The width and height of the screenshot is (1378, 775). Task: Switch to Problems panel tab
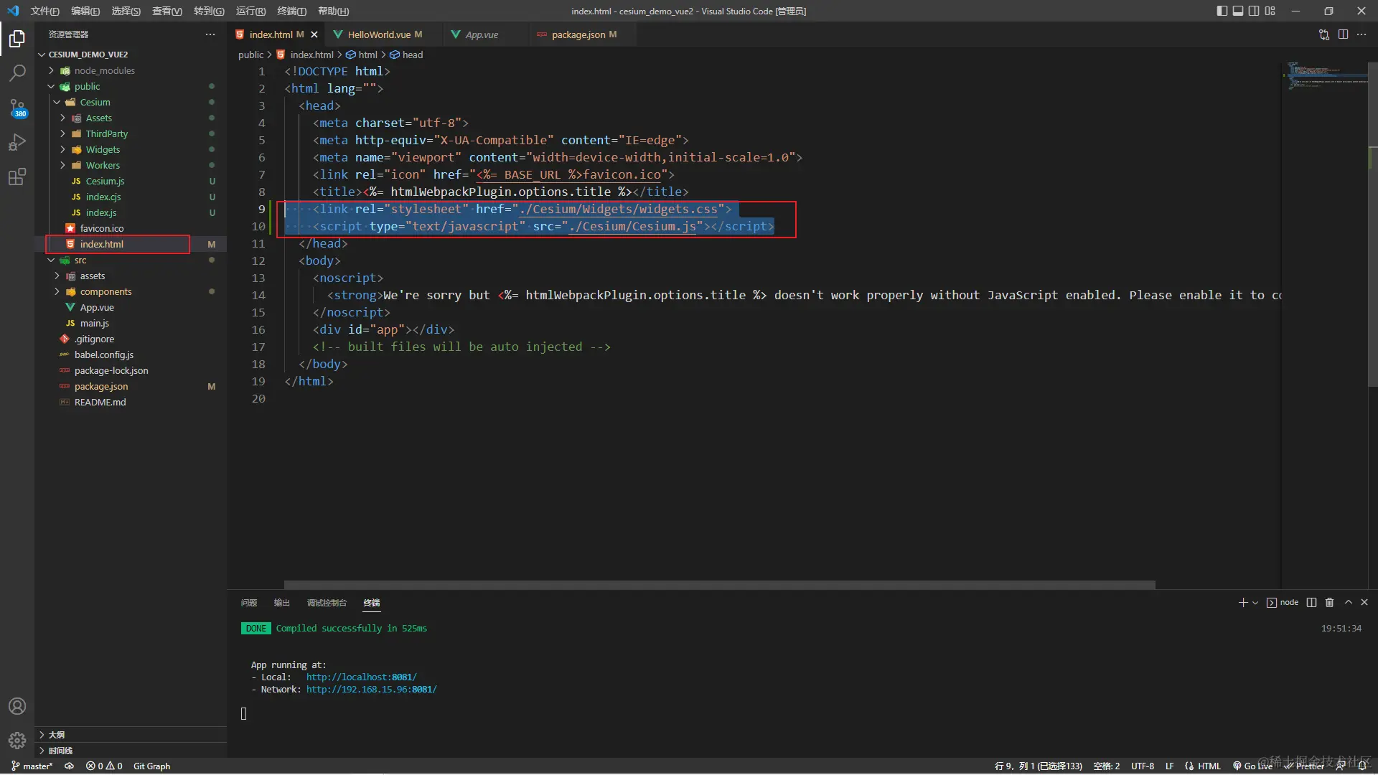point(249,603)
